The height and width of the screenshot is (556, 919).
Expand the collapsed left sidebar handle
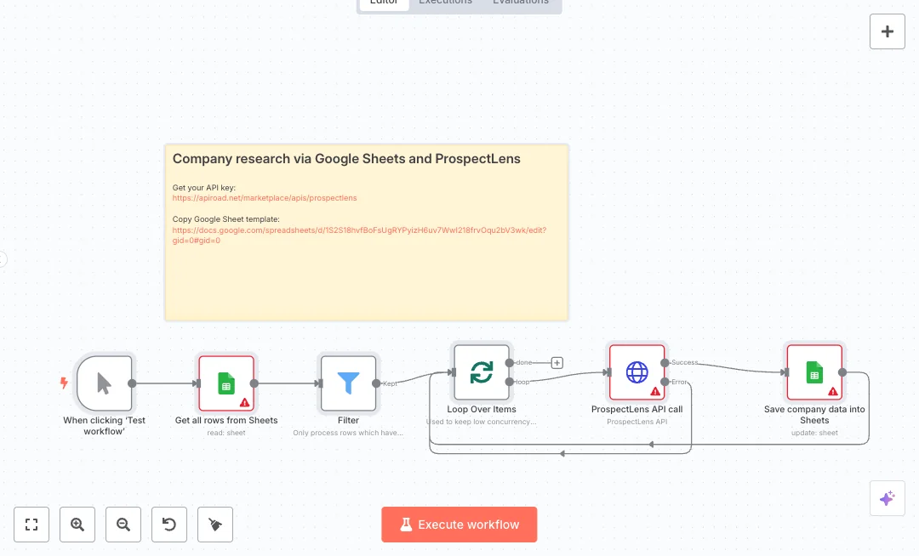point(3,259)
